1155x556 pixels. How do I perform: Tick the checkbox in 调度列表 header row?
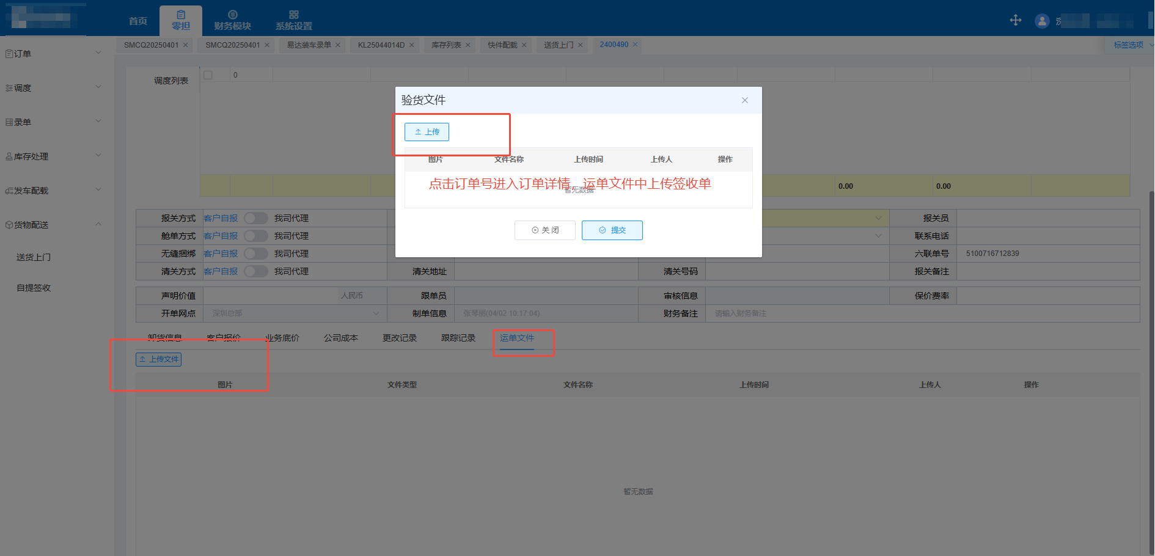(x=208, y=75)
